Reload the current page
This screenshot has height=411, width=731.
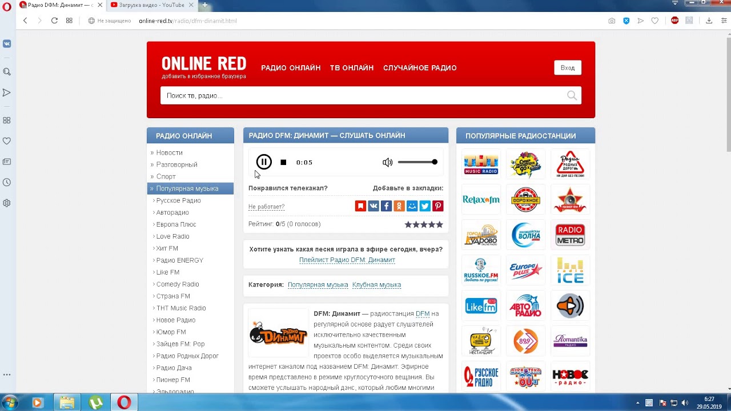(x=54, y=21)
